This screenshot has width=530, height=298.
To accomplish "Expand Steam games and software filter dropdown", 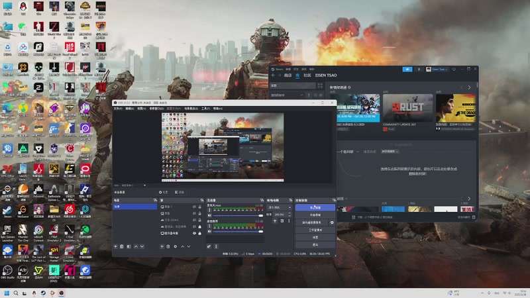I will click(x=287, y=95).
